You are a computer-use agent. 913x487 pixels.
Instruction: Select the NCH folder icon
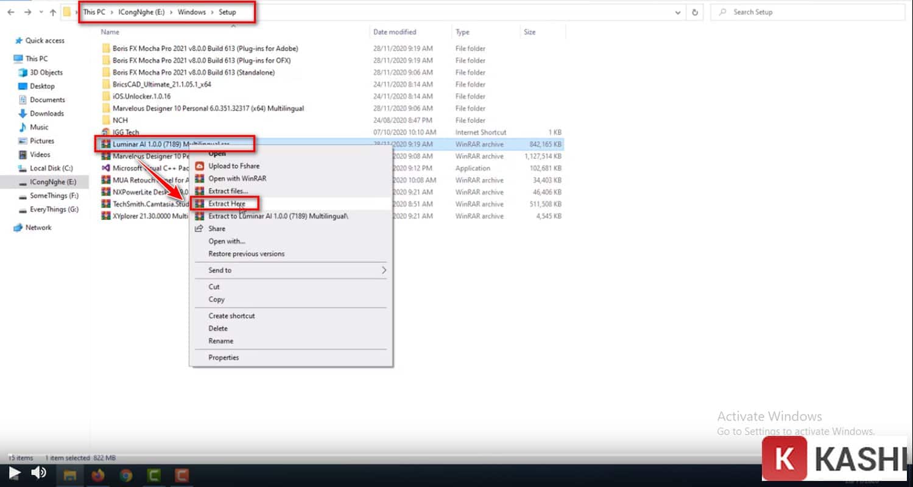point(106,120)
